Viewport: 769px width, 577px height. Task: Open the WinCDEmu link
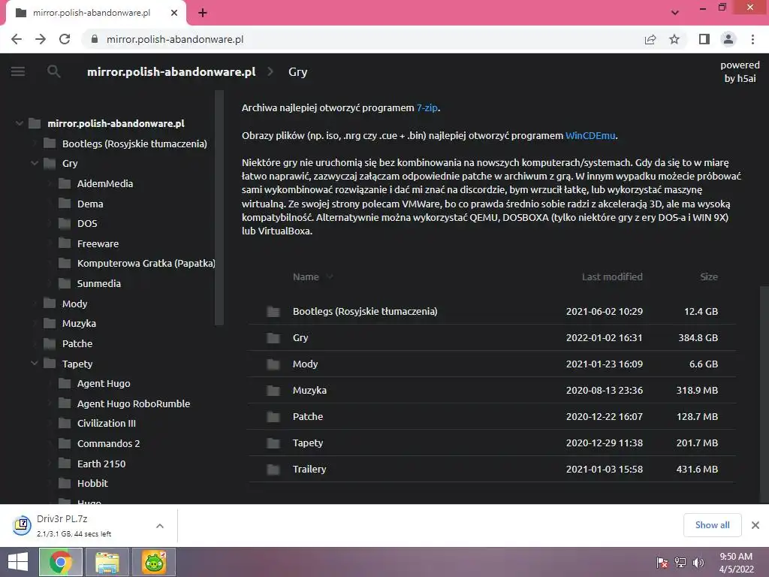point(590,135)
